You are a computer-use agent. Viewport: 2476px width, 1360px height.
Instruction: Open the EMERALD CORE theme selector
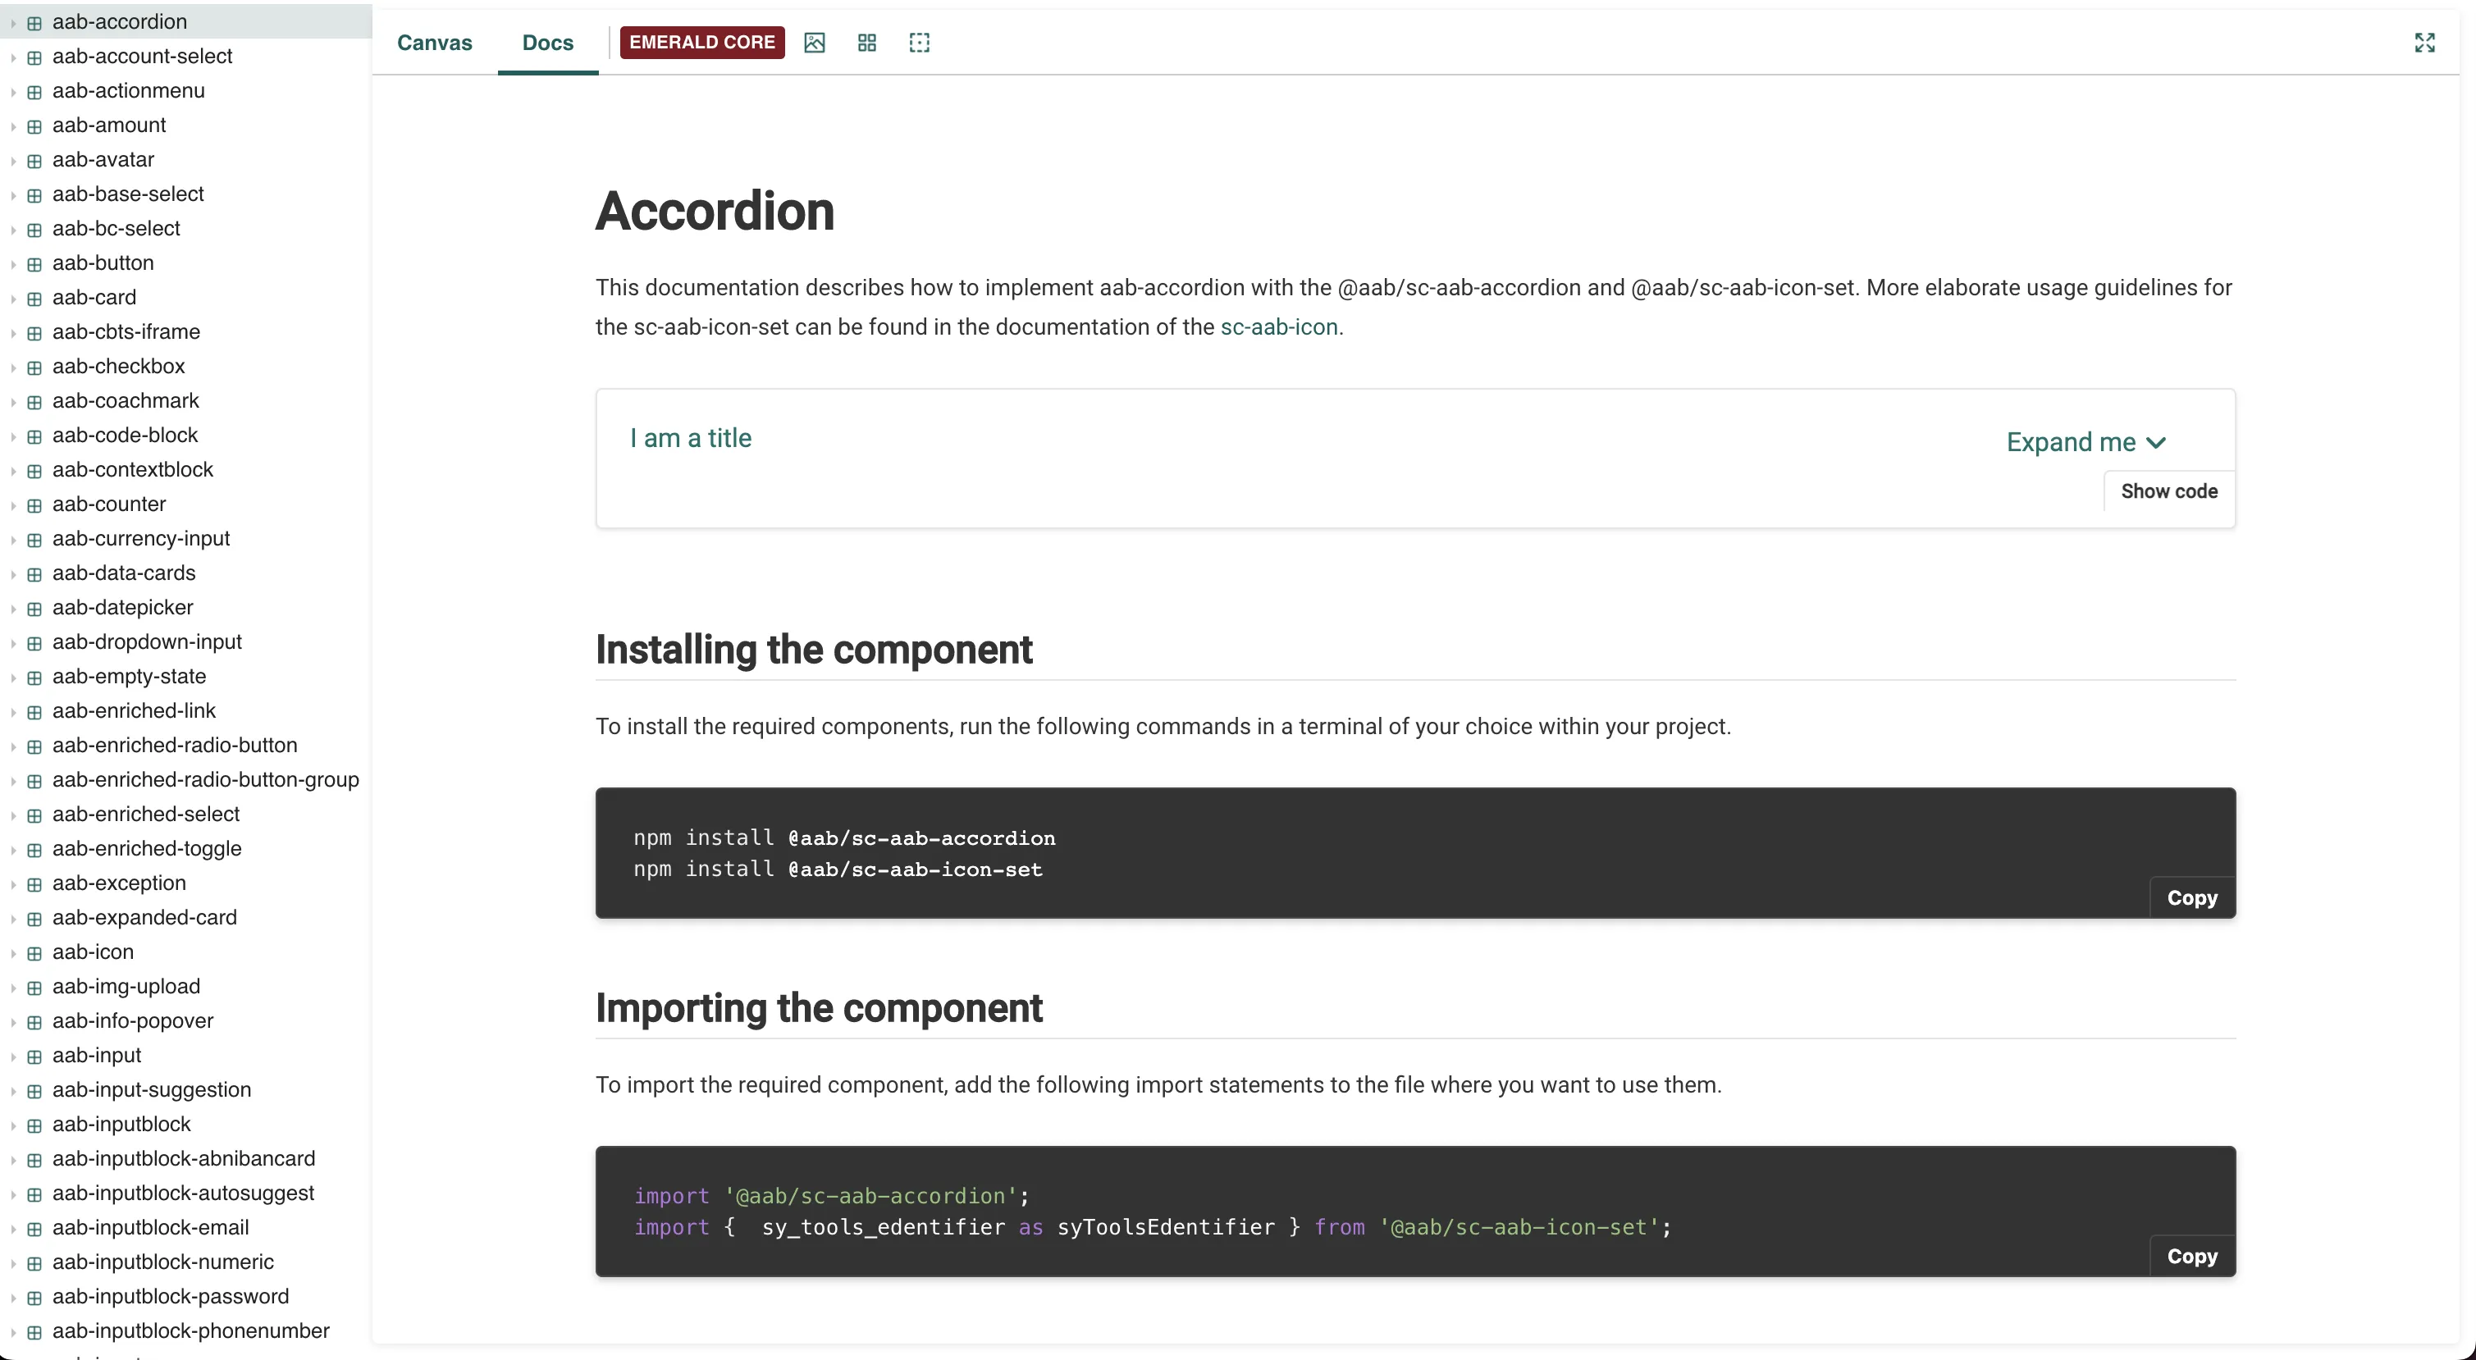click(701, 43)
